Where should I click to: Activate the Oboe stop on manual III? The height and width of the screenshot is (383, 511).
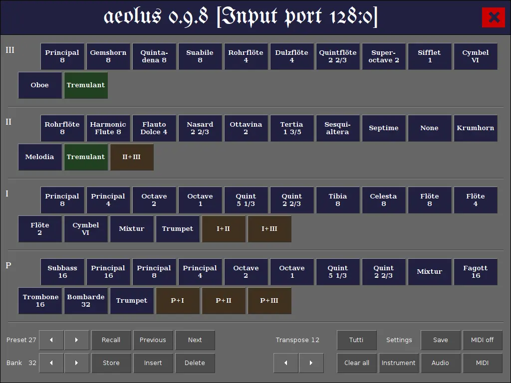click(40, 85)
